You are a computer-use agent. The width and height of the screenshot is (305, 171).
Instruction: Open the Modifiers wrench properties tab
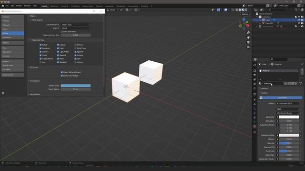coord(254,104)
